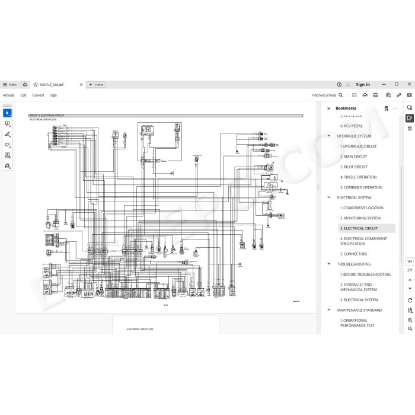Screen dimensions: 415x415
Task: Click the Create new tab button
Action: (x=96, y=85)
